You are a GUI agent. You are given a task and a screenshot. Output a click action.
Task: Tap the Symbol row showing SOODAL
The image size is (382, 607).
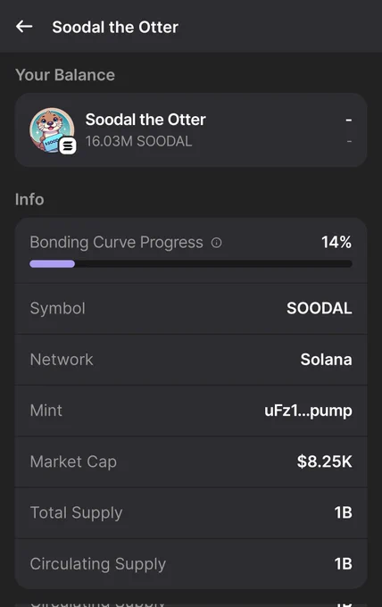(x=191, y=309)
